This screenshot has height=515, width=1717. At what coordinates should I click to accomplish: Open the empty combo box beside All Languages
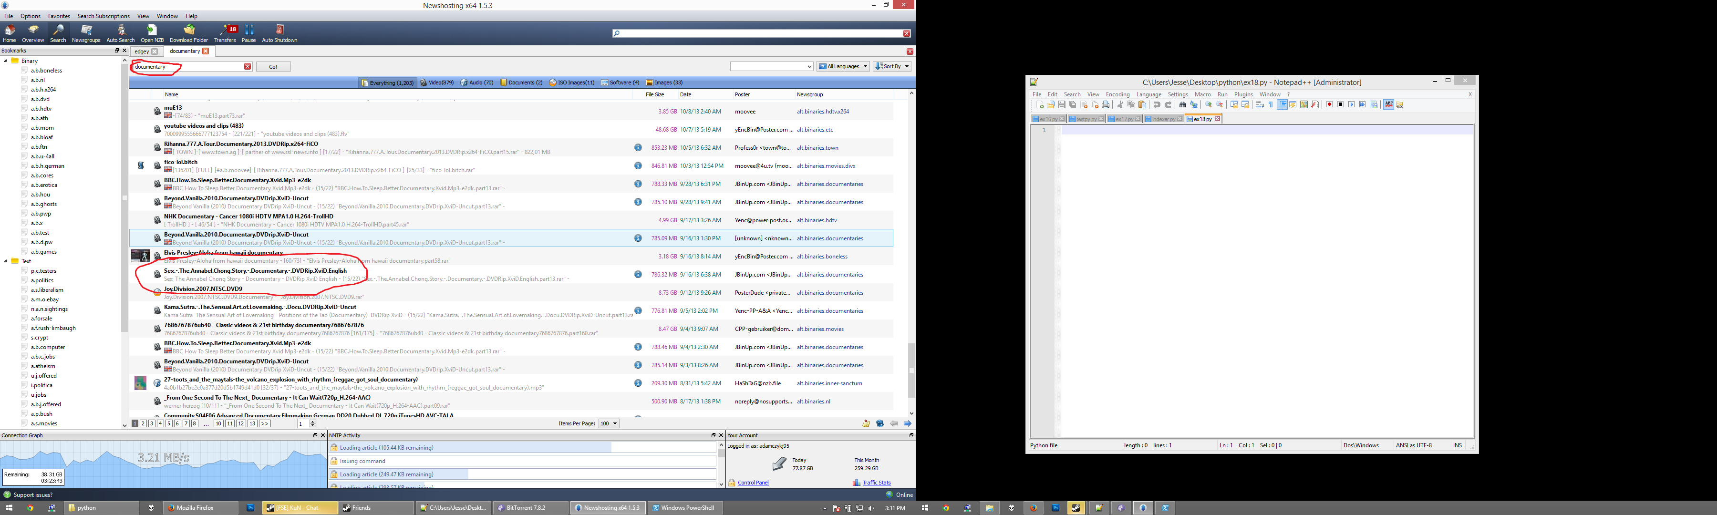(x=772, y=67)
